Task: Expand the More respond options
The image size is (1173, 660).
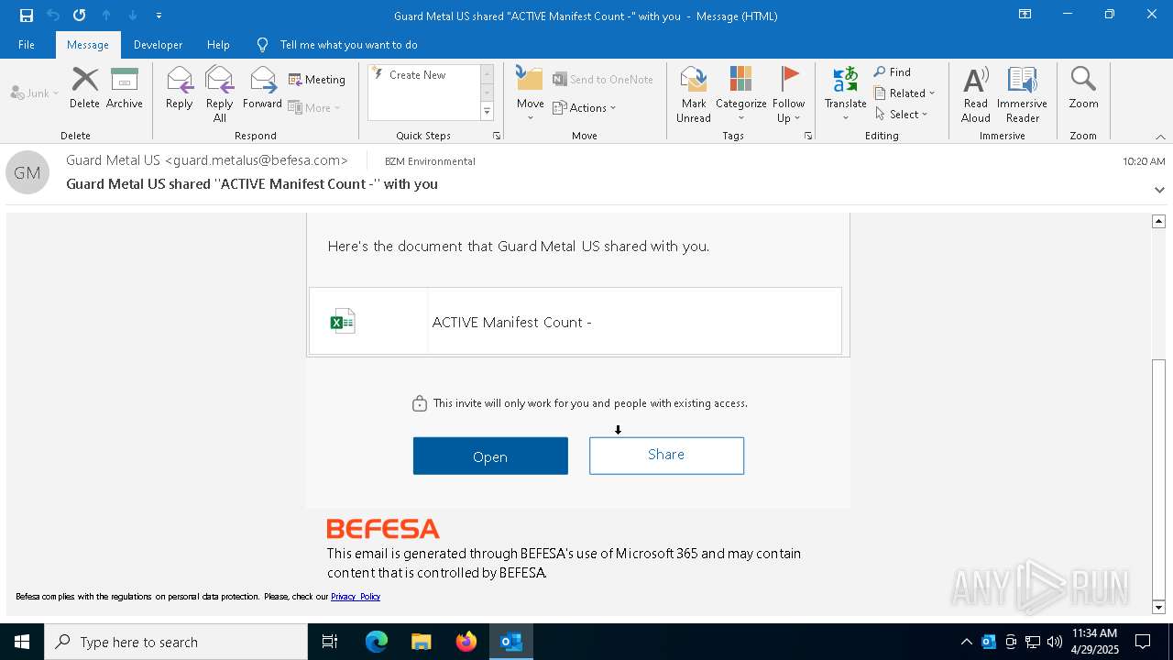Action: (314, 107)
